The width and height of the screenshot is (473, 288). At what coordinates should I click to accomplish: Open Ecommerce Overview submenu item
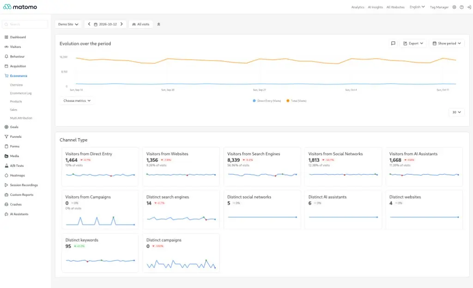click(16, 85)
